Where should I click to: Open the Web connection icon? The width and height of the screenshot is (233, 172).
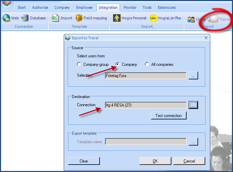[10, 18]
